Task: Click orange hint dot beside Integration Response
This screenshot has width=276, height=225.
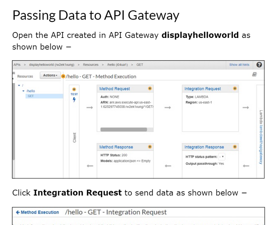Action: tap(235, 147)
